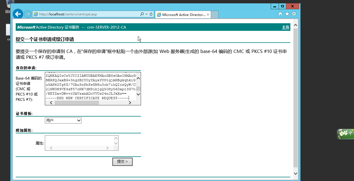The image size is (354, 181).
Task: Click the request textarea horizontal scrollbar thumb
Action: 77,103
